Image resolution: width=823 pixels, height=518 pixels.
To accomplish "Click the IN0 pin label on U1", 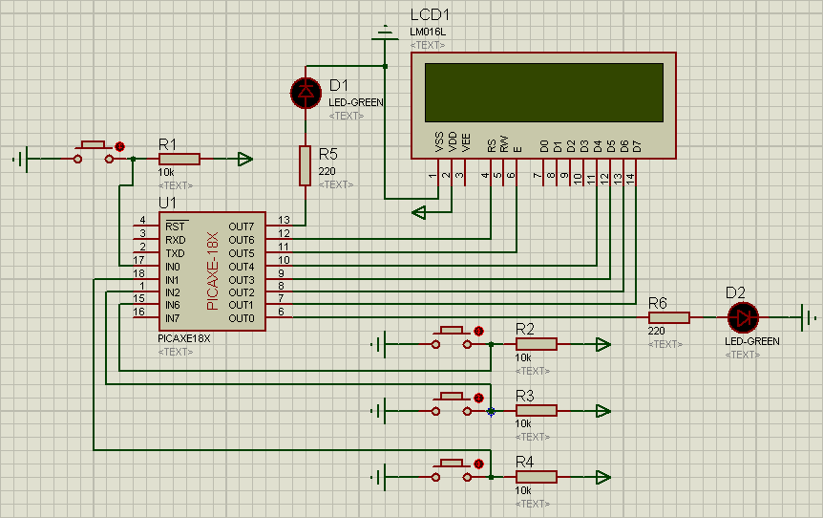I will pyautogui.click(x=172, y=267).
